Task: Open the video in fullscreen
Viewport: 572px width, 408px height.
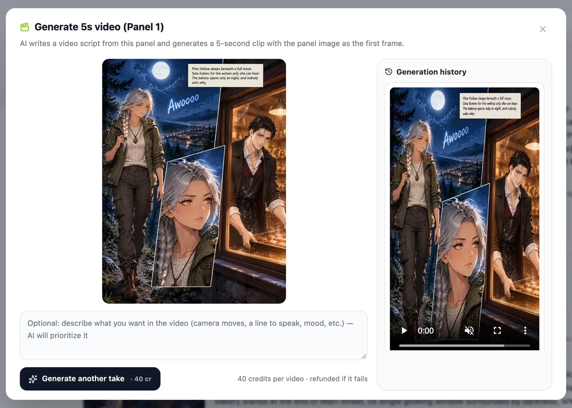Action: click(497, 330)
